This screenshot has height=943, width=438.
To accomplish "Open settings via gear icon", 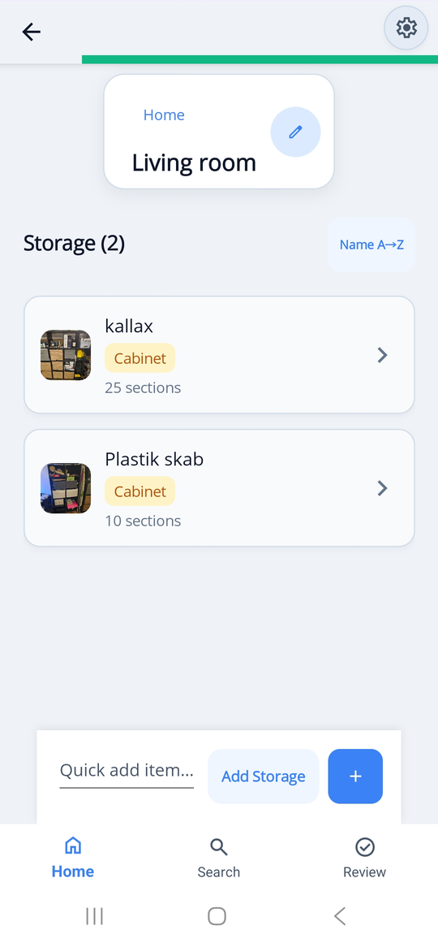I will click(x=406, y=28).
